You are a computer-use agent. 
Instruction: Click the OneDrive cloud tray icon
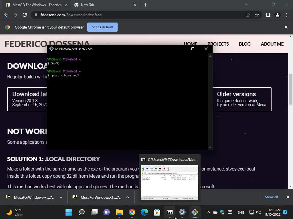[x=215, y=212]
